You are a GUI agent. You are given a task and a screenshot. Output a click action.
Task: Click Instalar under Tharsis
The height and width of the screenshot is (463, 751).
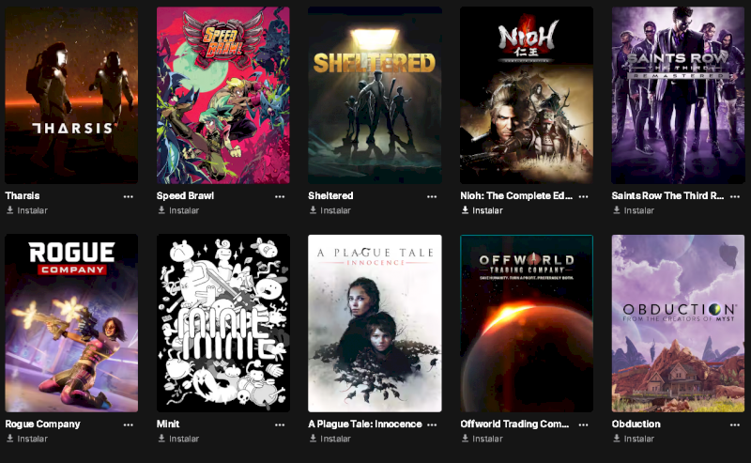[x=27, y=210]
